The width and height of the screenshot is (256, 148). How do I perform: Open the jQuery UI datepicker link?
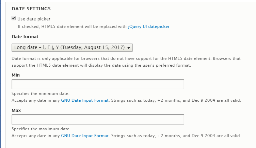pos(148,26)
